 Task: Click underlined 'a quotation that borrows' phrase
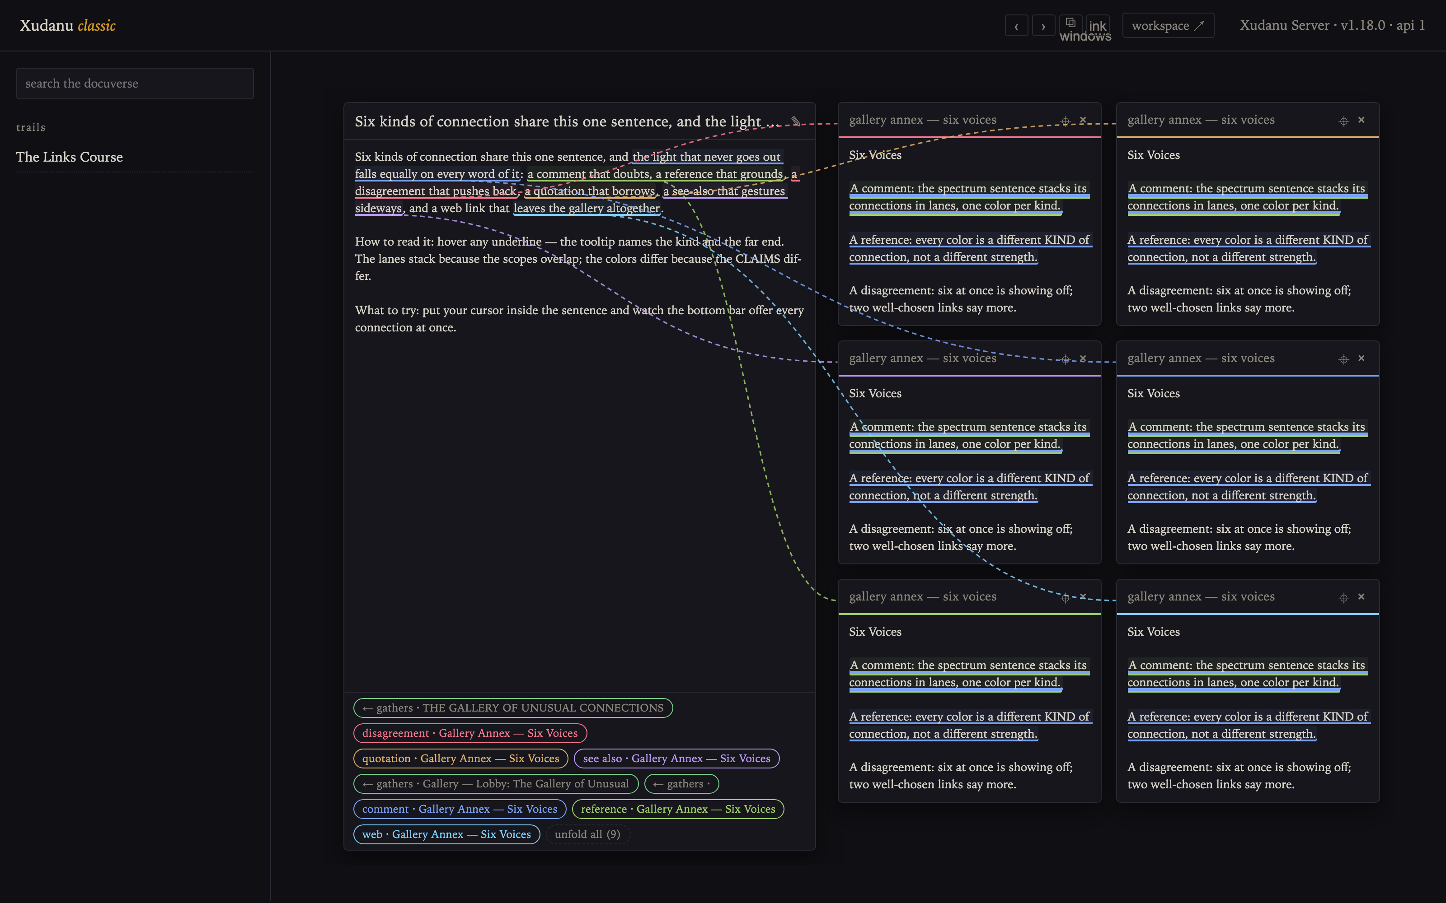click(x=590, y=191)
